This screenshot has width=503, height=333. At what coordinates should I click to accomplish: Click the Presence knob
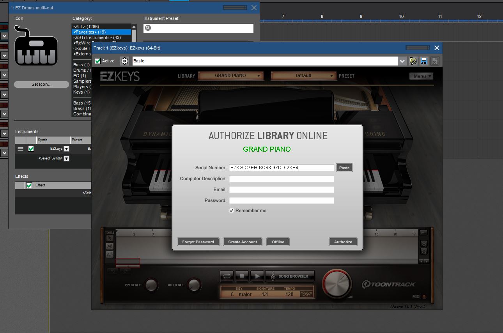point(151,285)
